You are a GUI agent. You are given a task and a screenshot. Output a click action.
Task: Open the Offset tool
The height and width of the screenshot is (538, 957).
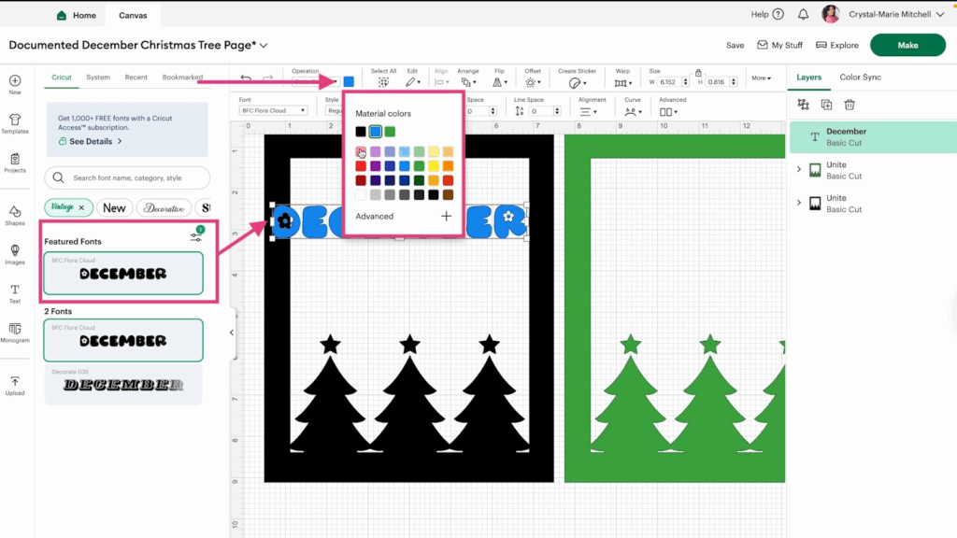pos(532,82)
